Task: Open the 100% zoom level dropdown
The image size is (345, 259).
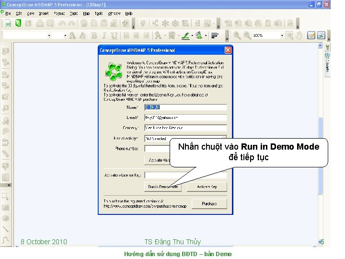Action: coord(282,35)
